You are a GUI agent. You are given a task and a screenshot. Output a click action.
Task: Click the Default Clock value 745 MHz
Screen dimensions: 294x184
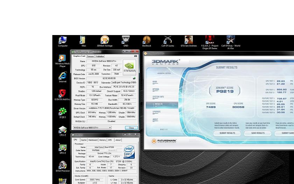click(92, 117)
